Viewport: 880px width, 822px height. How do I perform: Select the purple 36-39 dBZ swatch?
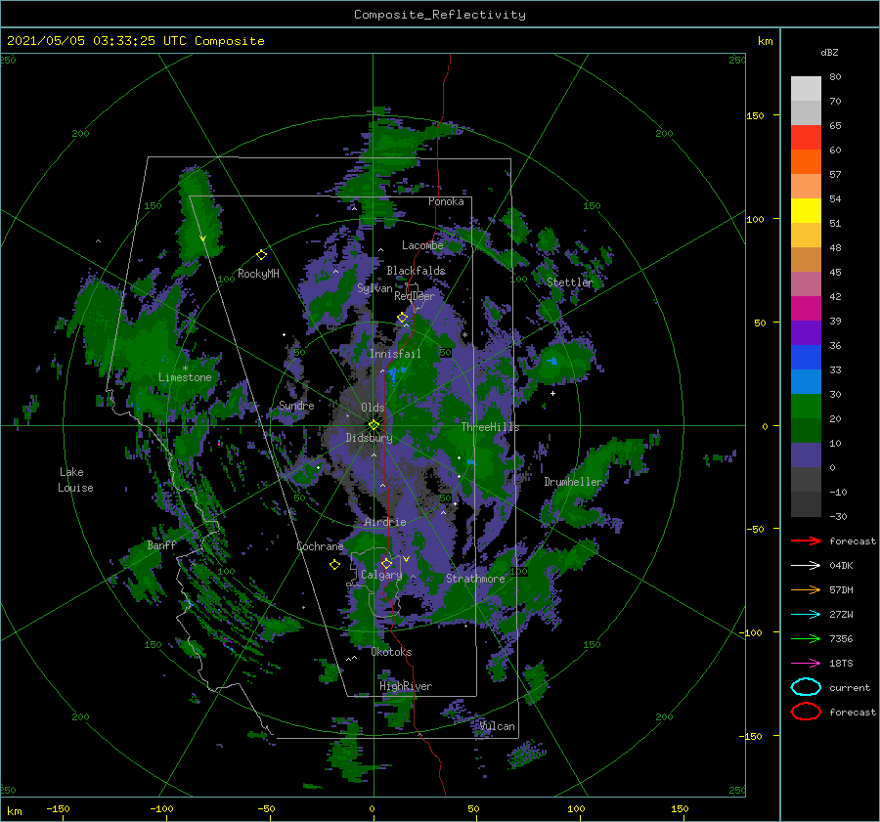[x=806, y=333]
